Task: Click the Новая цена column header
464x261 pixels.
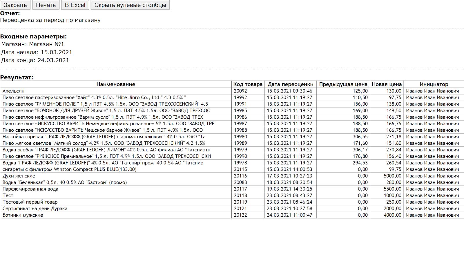Action: 387,84
